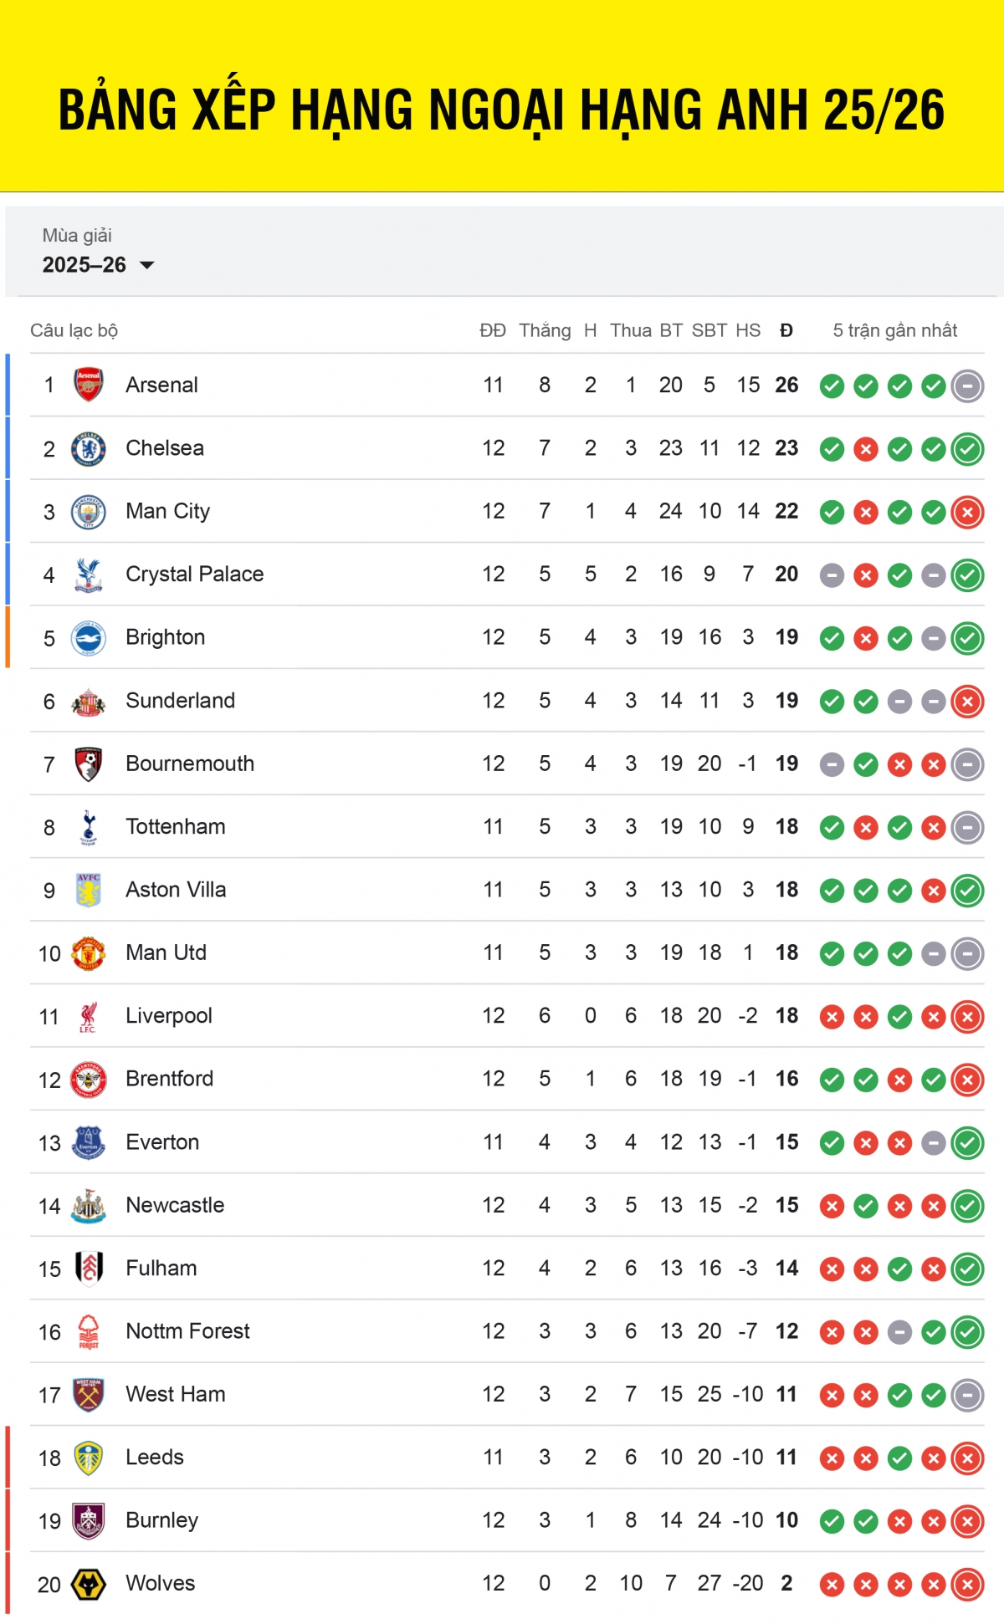The width and height of the screenshot is (1004, 1624).
Task: Click Chelsea's most recent win indicator
Action: [967, 449]
